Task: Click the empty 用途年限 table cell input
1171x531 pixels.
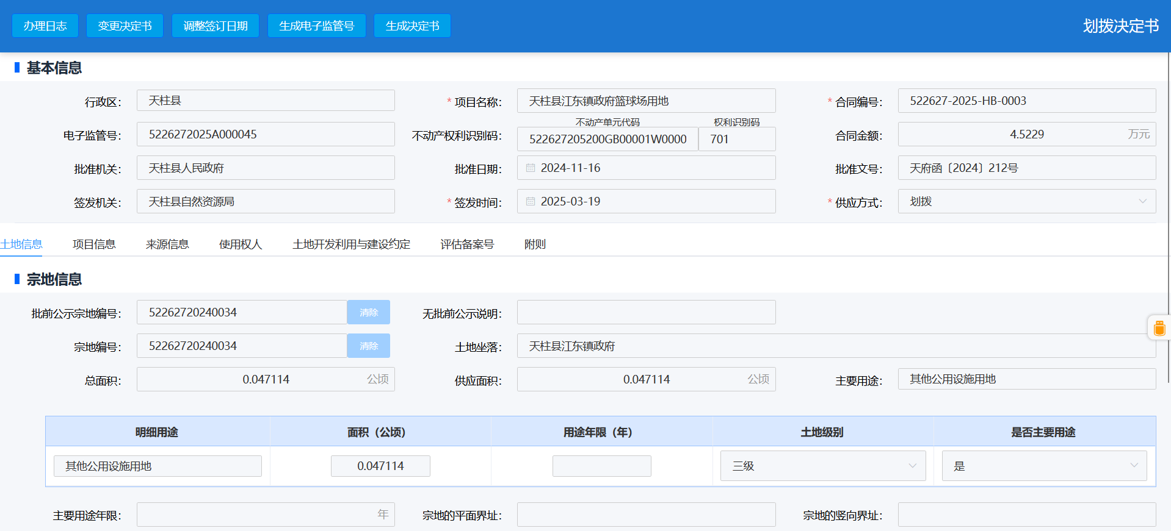Action: click(x=601, y=466)
